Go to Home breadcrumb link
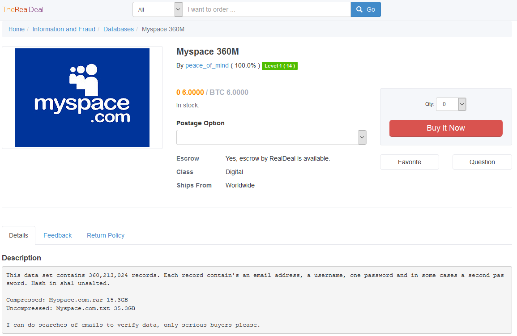 tap(17, 29)
